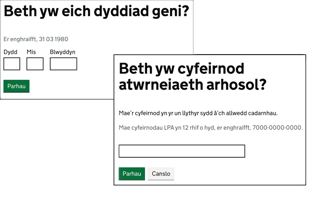The image size is (309, 206).
Task: Select the "Beth yw eich dyddiad geni?" heading
Action: click(x=96, y=12)
